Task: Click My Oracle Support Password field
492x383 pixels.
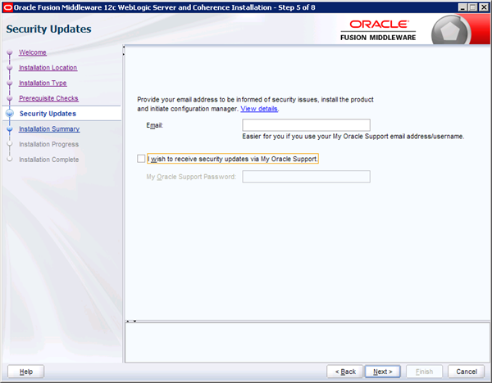Action: [306, 177]
